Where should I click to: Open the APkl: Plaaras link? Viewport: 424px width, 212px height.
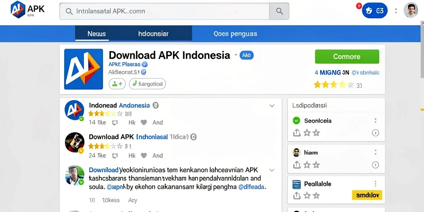[x=124, y=64]
